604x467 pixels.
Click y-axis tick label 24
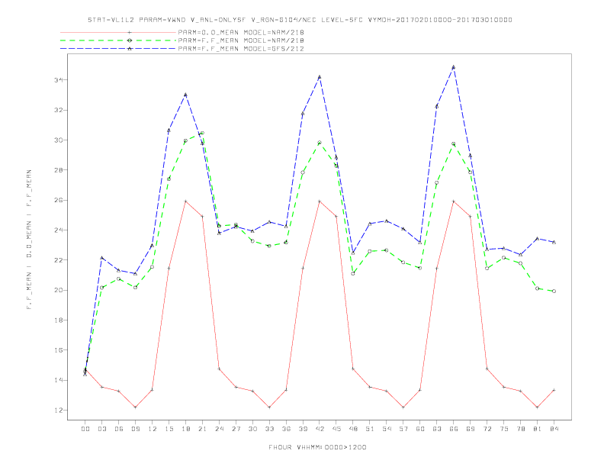(59, 230)
